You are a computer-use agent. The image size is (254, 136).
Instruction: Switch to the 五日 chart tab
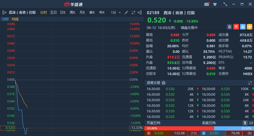tap(53, 13)
